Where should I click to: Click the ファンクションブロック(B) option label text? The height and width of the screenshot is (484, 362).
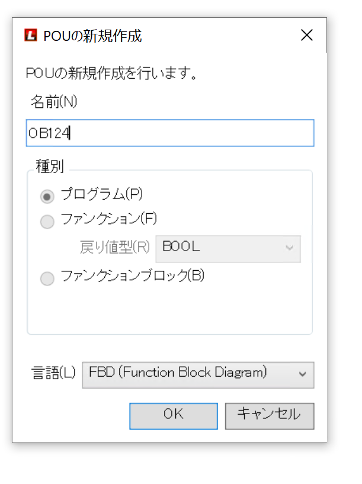click(x=132, y=276)
